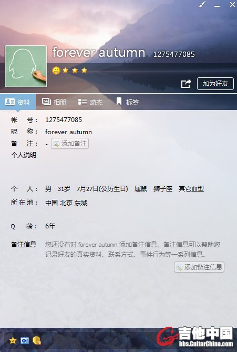237x352 pixels.
Task: Click the account number 1275477085 in header
Action: point(174,54)
